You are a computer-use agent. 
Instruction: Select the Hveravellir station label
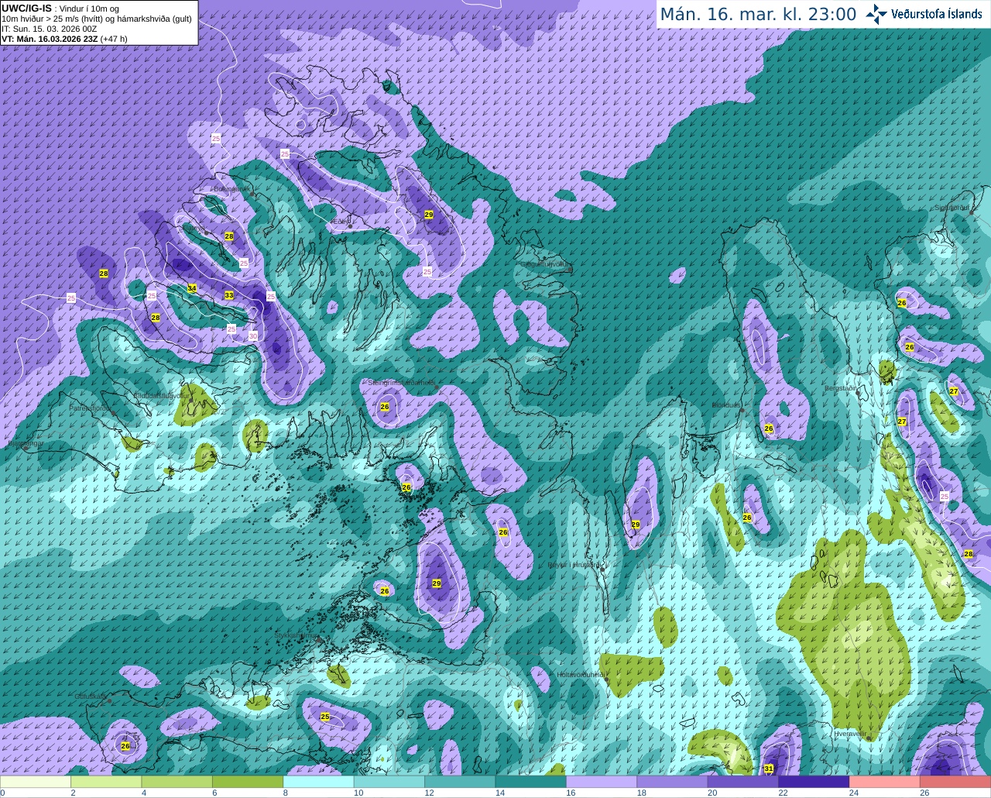[x=849, y=733]
